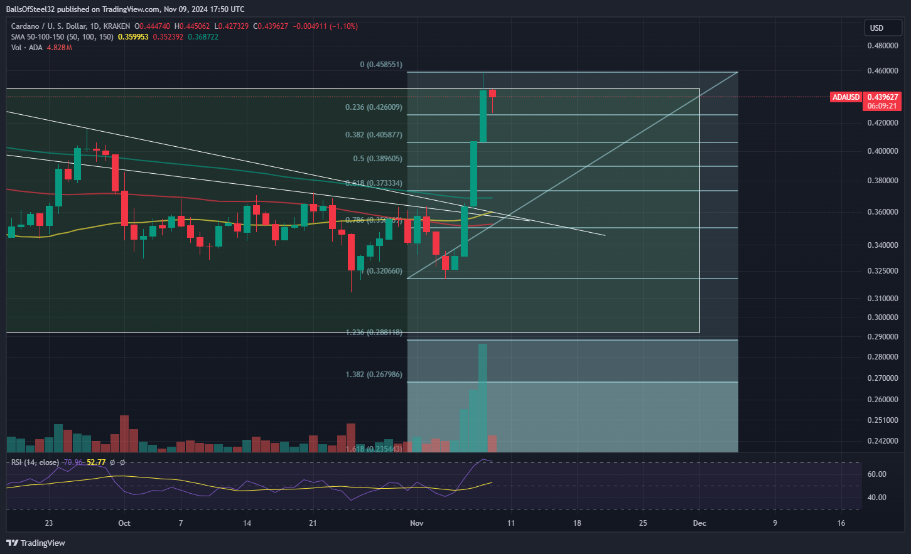
Task: Click the Fibonacci 0 (0.458551) label
Action: click(381, 65)
